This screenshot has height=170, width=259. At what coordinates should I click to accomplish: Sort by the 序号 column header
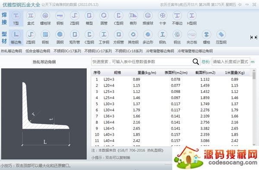pyautogui.click(x=97, y=73)
